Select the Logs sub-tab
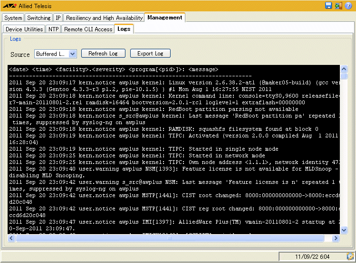 124,29
